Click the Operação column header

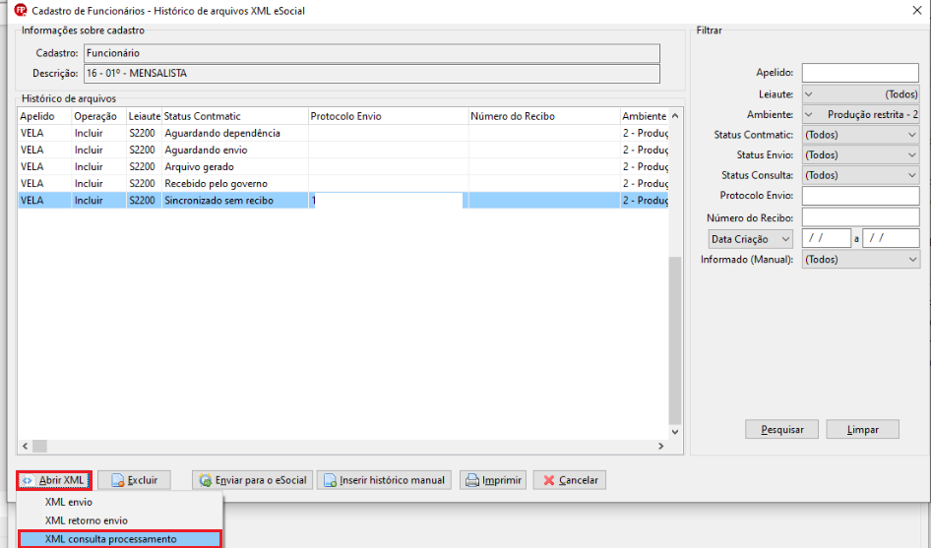99,116
